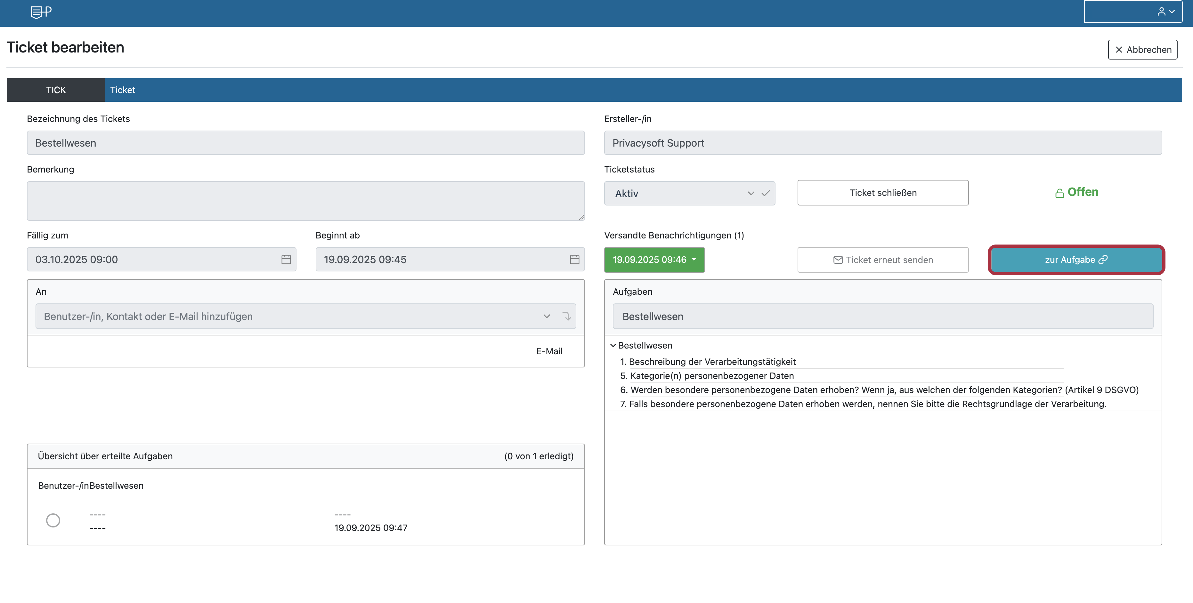Select the Ticket tab label

click(x=122, y=90)
